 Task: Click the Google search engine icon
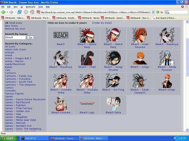coord(167,12)
